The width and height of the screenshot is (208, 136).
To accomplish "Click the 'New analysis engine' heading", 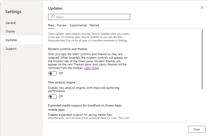I will pyautogui.click(x=62, y=82).
